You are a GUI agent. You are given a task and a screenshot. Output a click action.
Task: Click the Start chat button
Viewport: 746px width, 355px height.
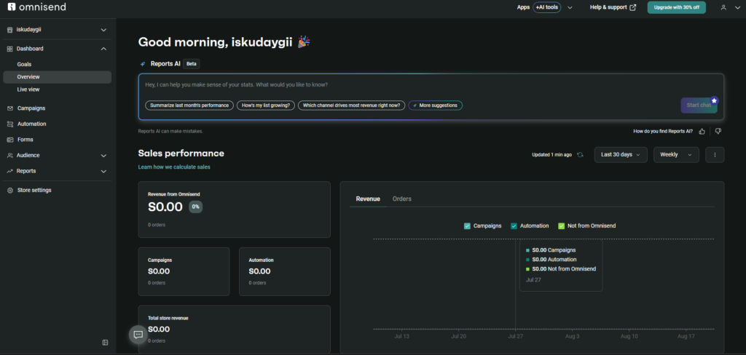[x=699, y=105]
